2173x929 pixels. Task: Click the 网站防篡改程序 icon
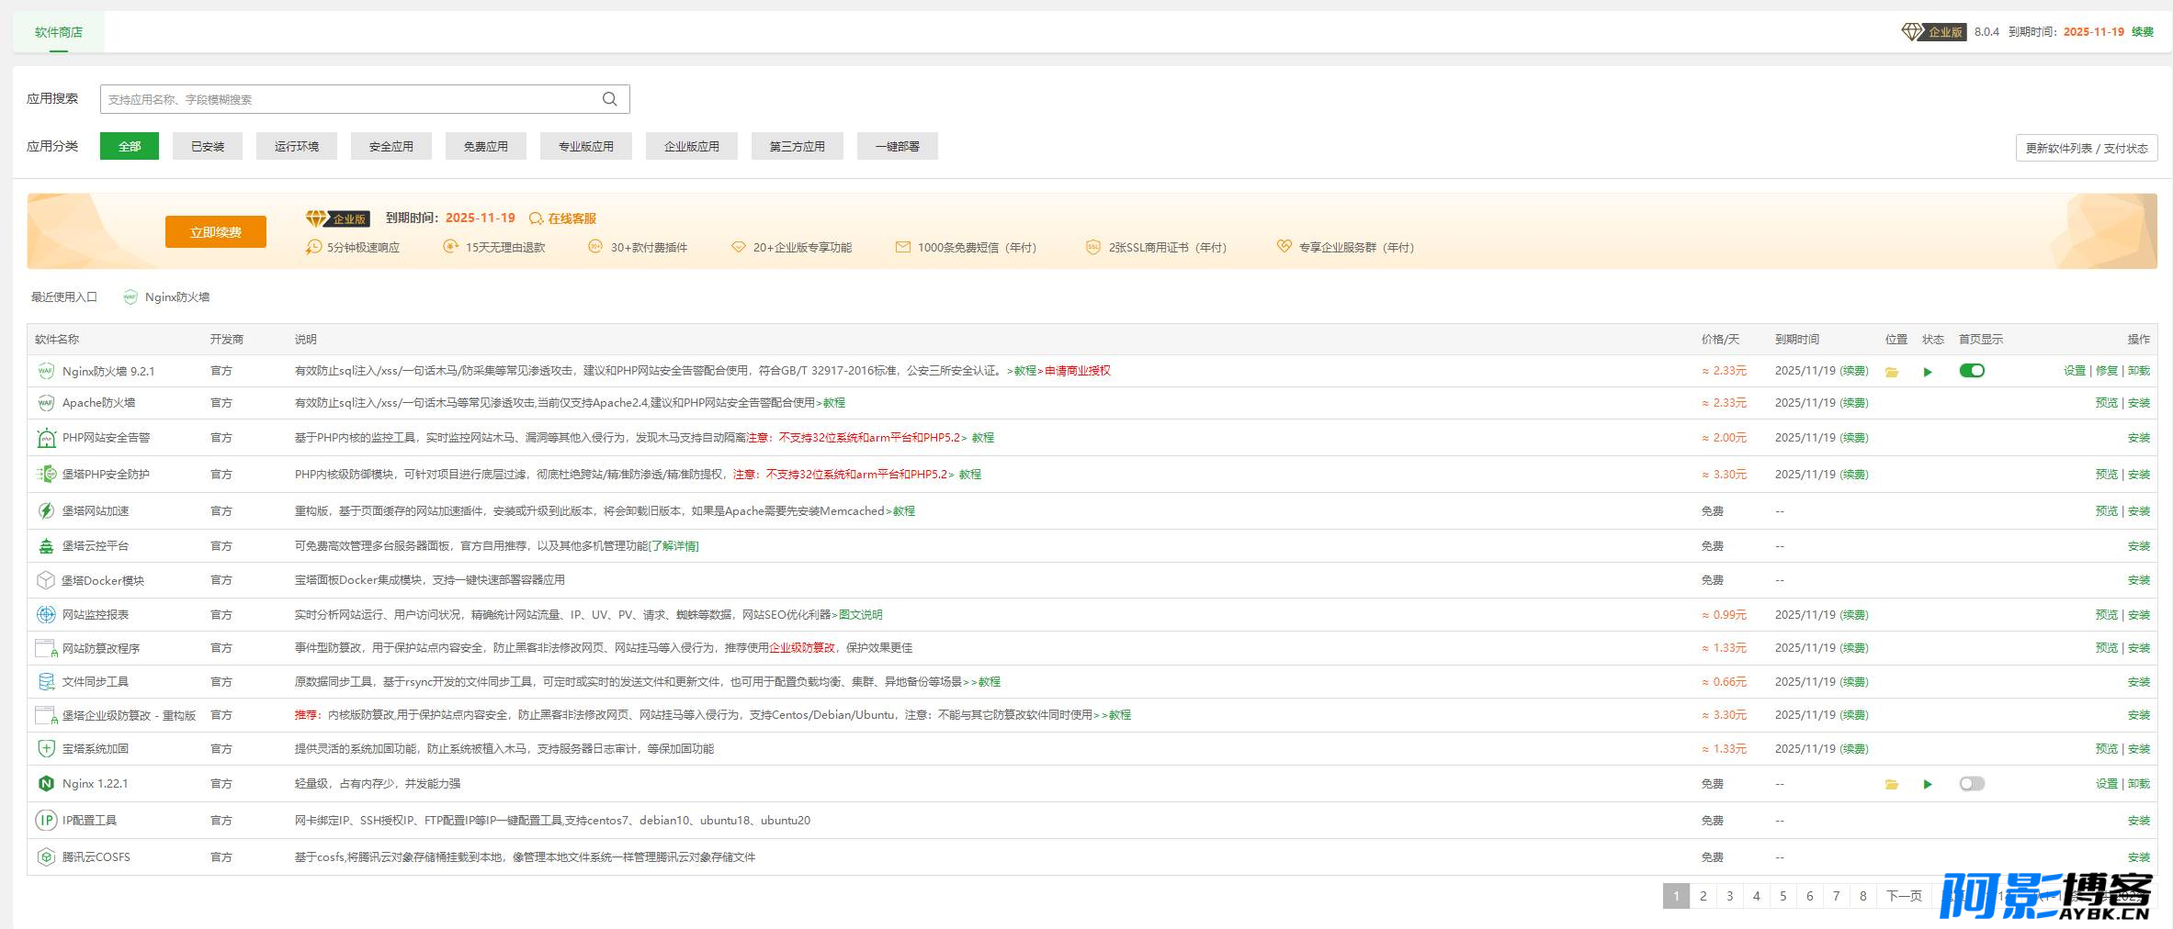(46, 648)
